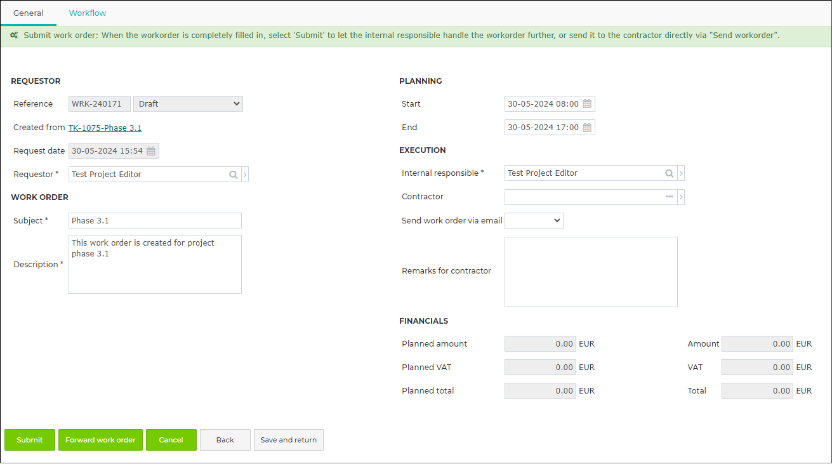The width and height of the screenshot is (832, 464).
Task: Open calendar picker for End date
Action: [587, 128]
